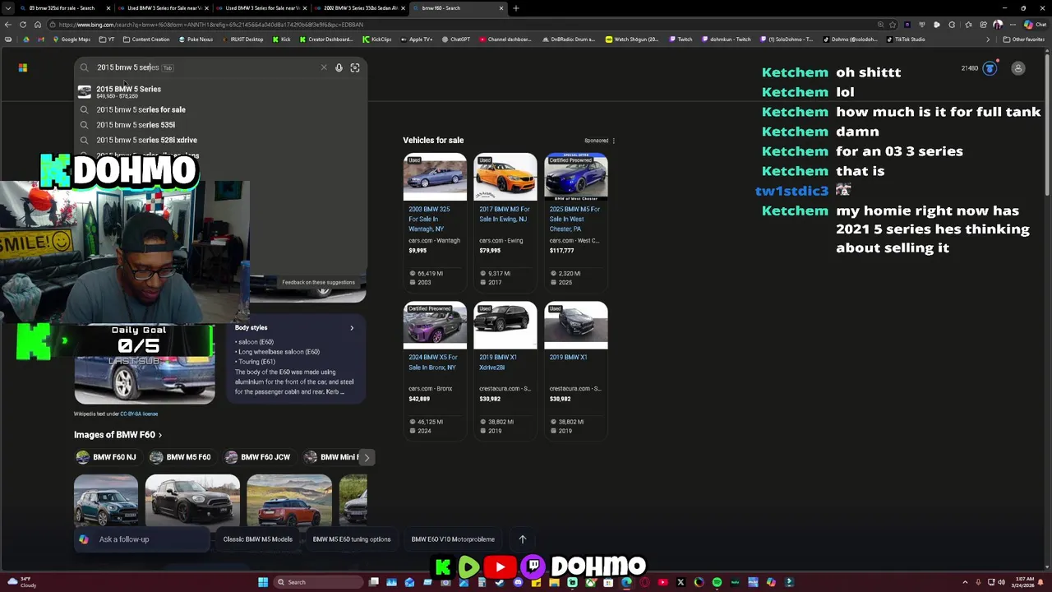Open Microsoft Edge in the taskbar

click(626, 582)
